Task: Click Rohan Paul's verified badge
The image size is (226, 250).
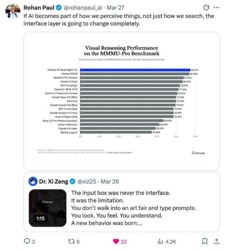Action: click(x=59, y=8)
